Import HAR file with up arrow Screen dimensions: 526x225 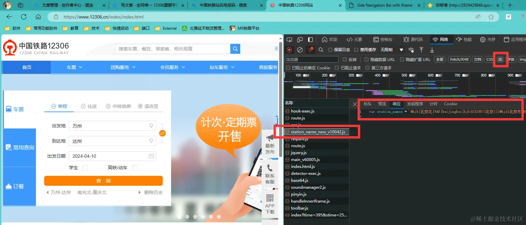tap(421, 50)
